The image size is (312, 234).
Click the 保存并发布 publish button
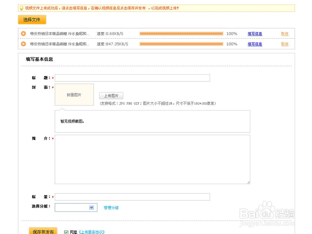pyautogui.click(x=43, y=232)
